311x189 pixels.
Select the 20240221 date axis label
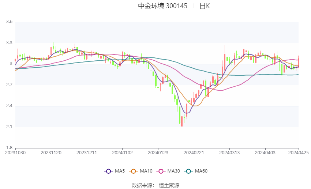click(194, 153)
